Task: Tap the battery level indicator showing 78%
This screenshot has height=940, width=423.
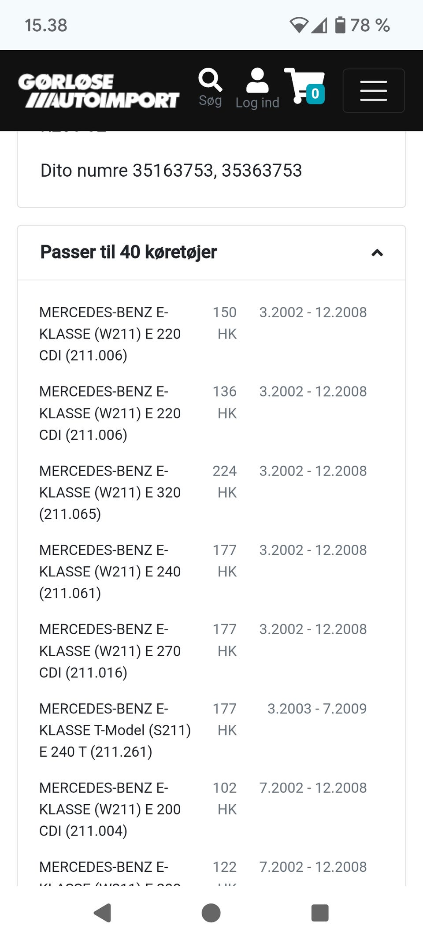Action: (339, 25)
